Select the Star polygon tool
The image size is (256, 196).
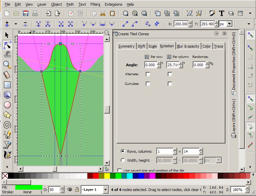pyautogui.click(x=7, y=115)
